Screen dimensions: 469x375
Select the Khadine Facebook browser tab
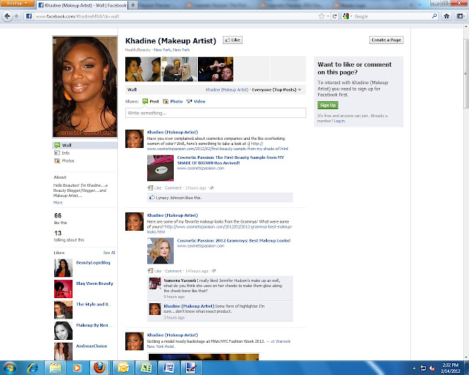83,5
